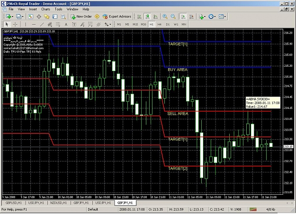The image size is (296, 214).
Task: Click the BUY AREA chart label
Action: [x=178, y=70]
